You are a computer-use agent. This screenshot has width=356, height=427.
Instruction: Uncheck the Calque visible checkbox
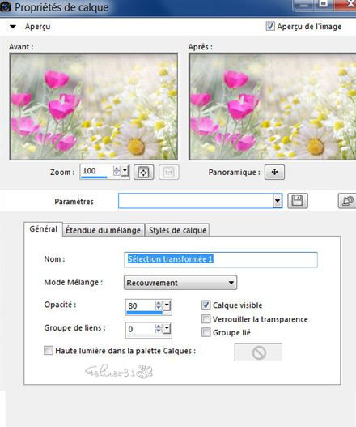click(x=206, y=305)
